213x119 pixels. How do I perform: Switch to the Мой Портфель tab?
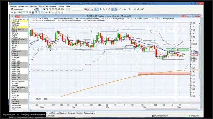tap(54, 113)
